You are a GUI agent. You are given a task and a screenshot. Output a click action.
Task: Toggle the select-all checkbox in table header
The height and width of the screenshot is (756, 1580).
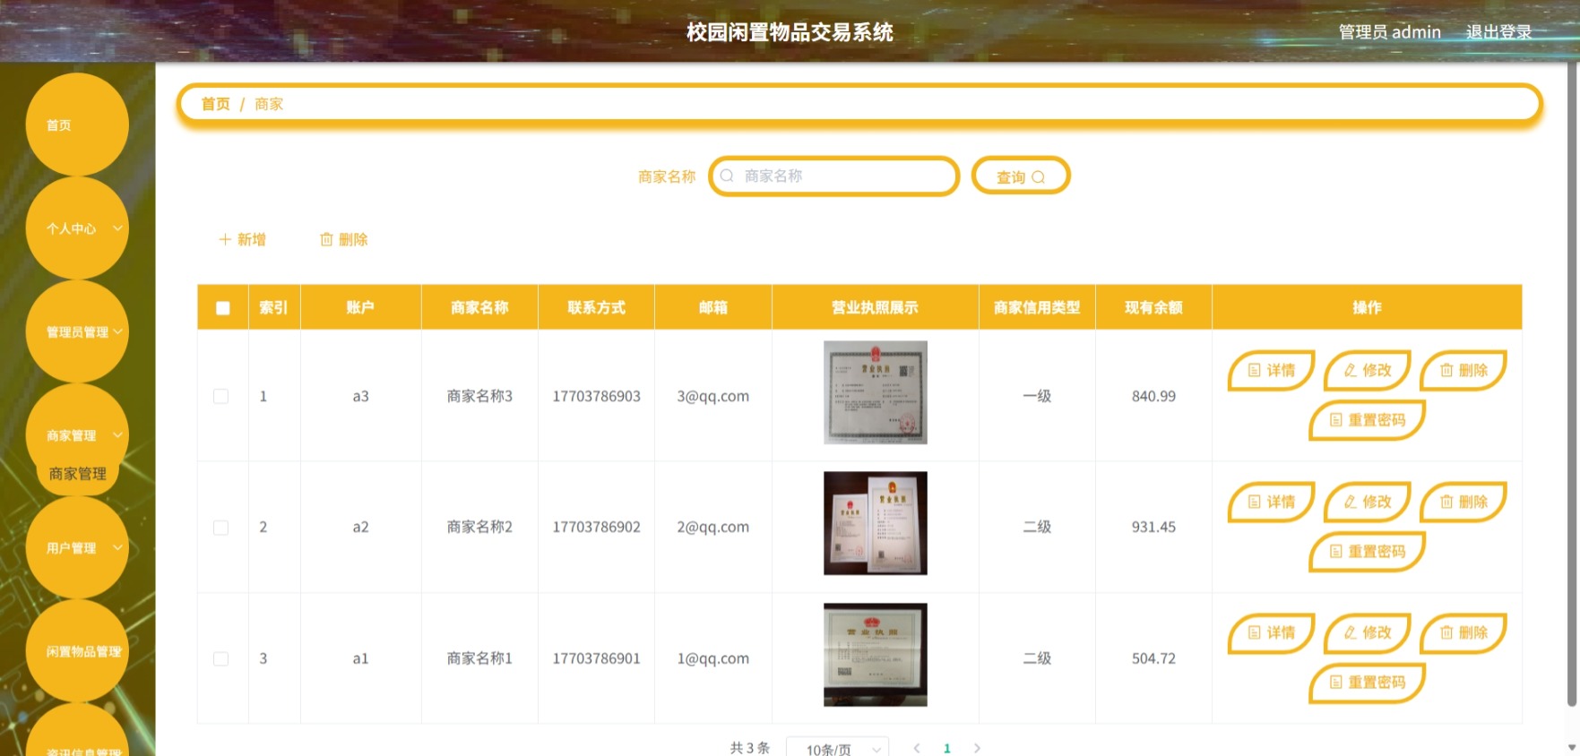tap(223, 307)
